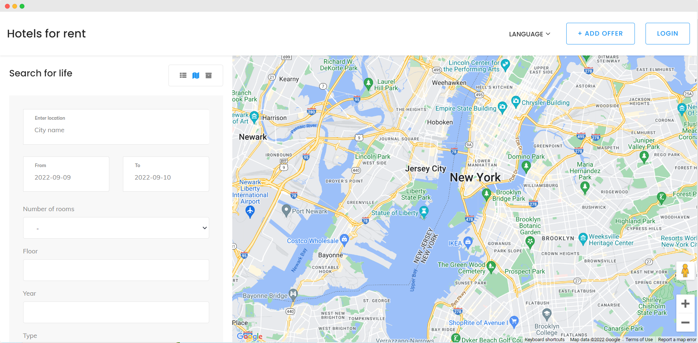Click the Year input field

coord(116,312)
